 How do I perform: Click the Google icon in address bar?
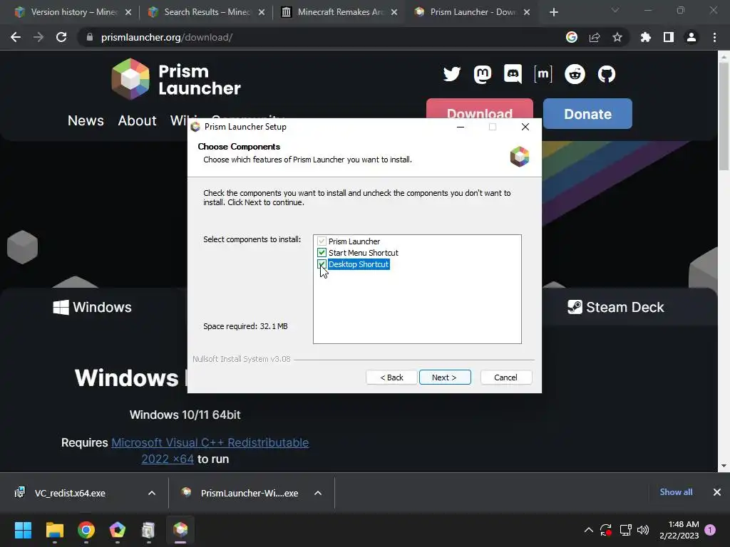[572, 37]
